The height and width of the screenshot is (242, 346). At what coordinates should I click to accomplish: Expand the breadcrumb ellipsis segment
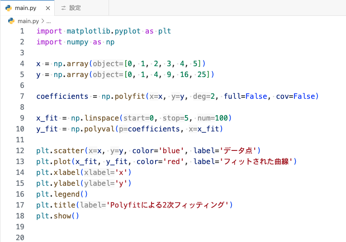pyautogui.click(x=48, y=21)
